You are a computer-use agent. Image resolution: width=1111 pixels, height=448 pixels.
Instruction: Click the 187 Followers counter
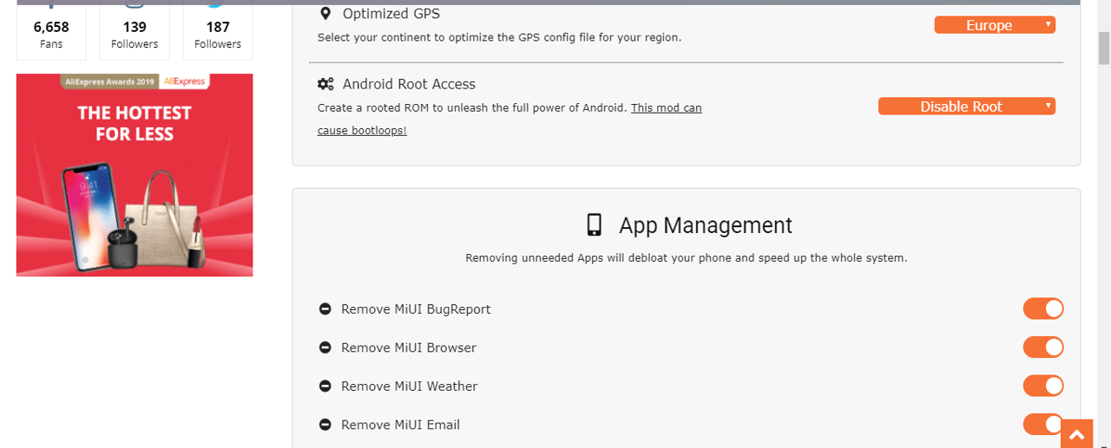(x=218, y=34)
